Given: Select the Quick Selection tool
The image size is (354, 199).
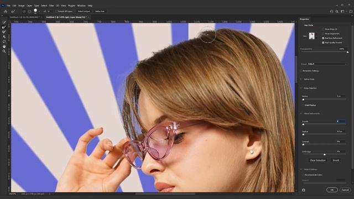Looking at the screenshot, I should (4, 22).
